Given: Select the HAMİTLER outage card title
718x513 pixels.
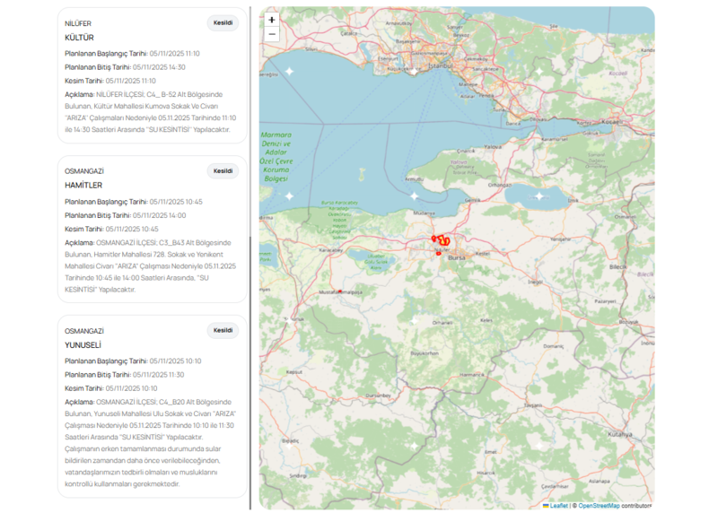Looking at the screenshot, I should pyautogui.click(x=83, y=186).
